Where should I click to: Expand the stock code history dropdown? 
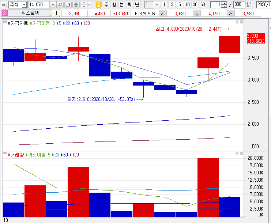click(53, 5)
